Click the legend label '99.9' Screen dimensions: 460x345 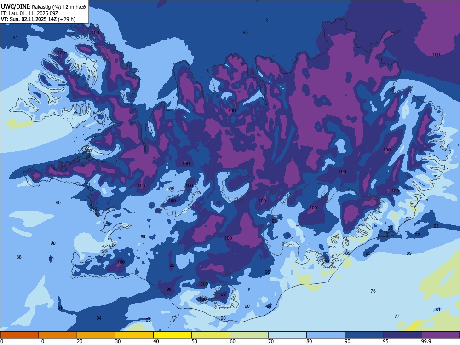(x=426, y=341)
